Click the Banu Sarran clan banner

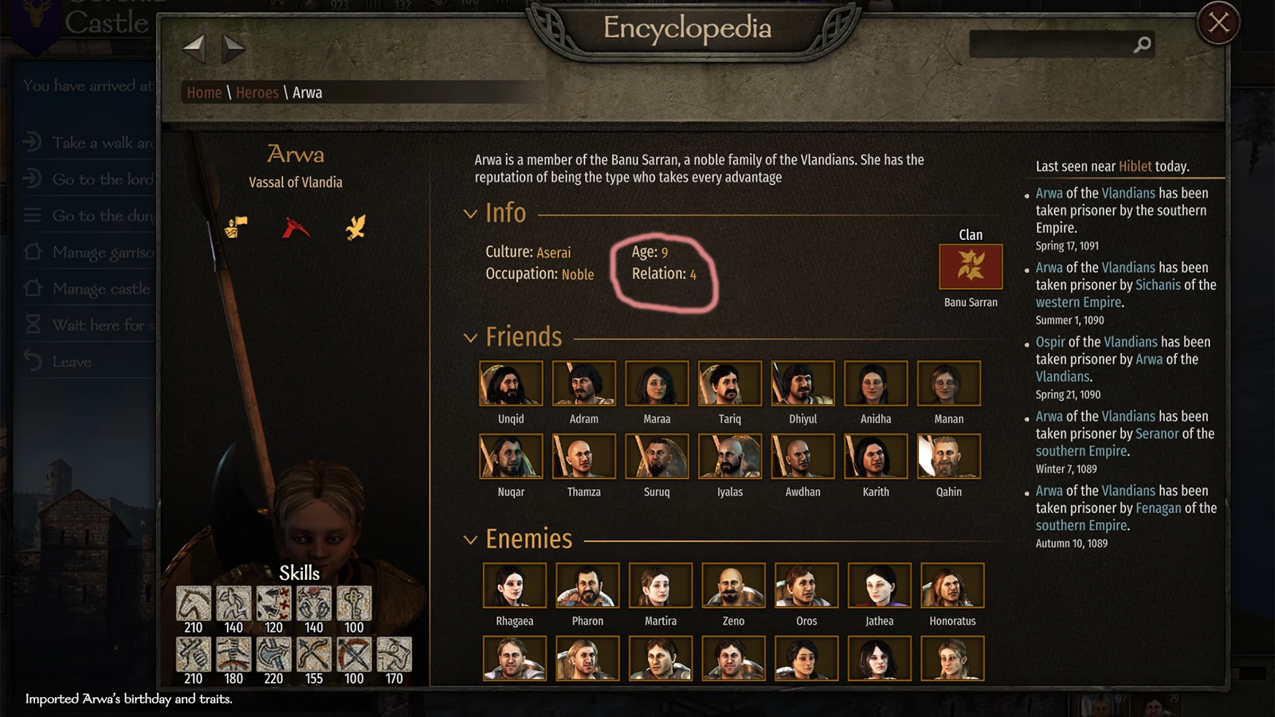(971, 266)
